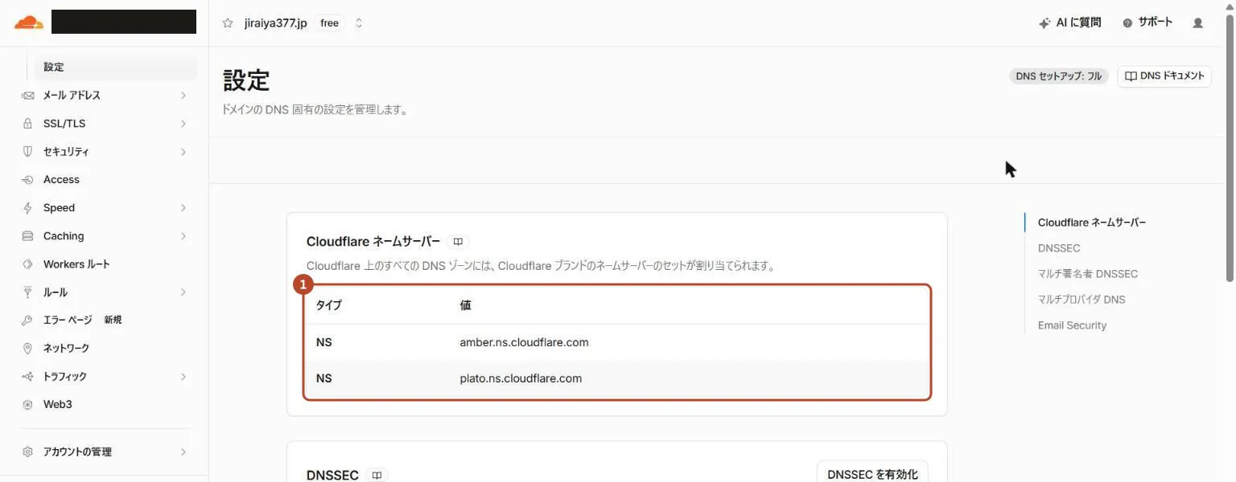Open Access in the sidebar
Viewport: 1236px width, 482px height.
click(61, 180)
